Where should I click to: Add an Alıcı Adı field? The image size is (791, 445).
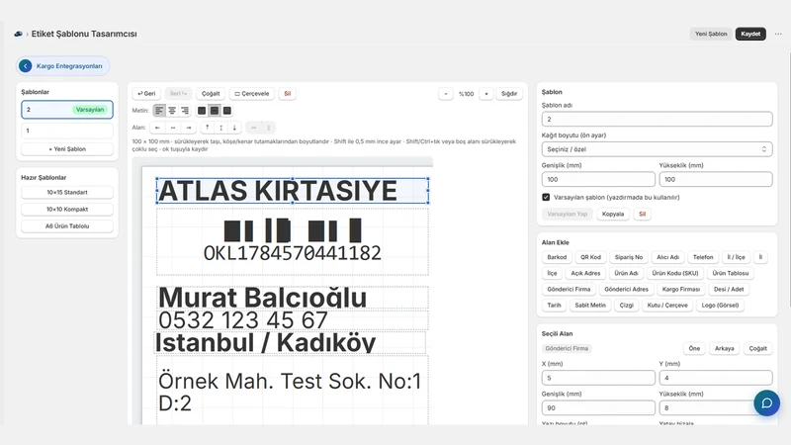tap(668, 257)
